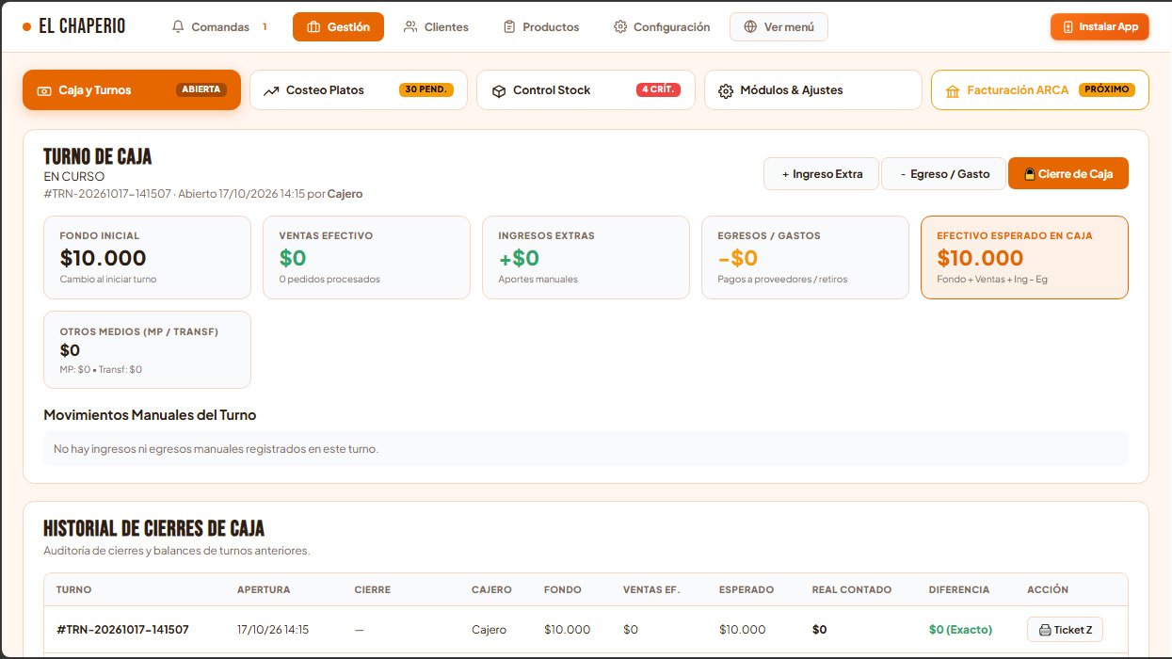Screen dimensions: 1172x659
Task: Click the Cierre de Caja button
Action: 1068,174
